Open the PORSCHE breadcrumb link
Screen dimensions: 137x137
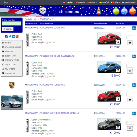pyautogui.click(x=44, y=19)
